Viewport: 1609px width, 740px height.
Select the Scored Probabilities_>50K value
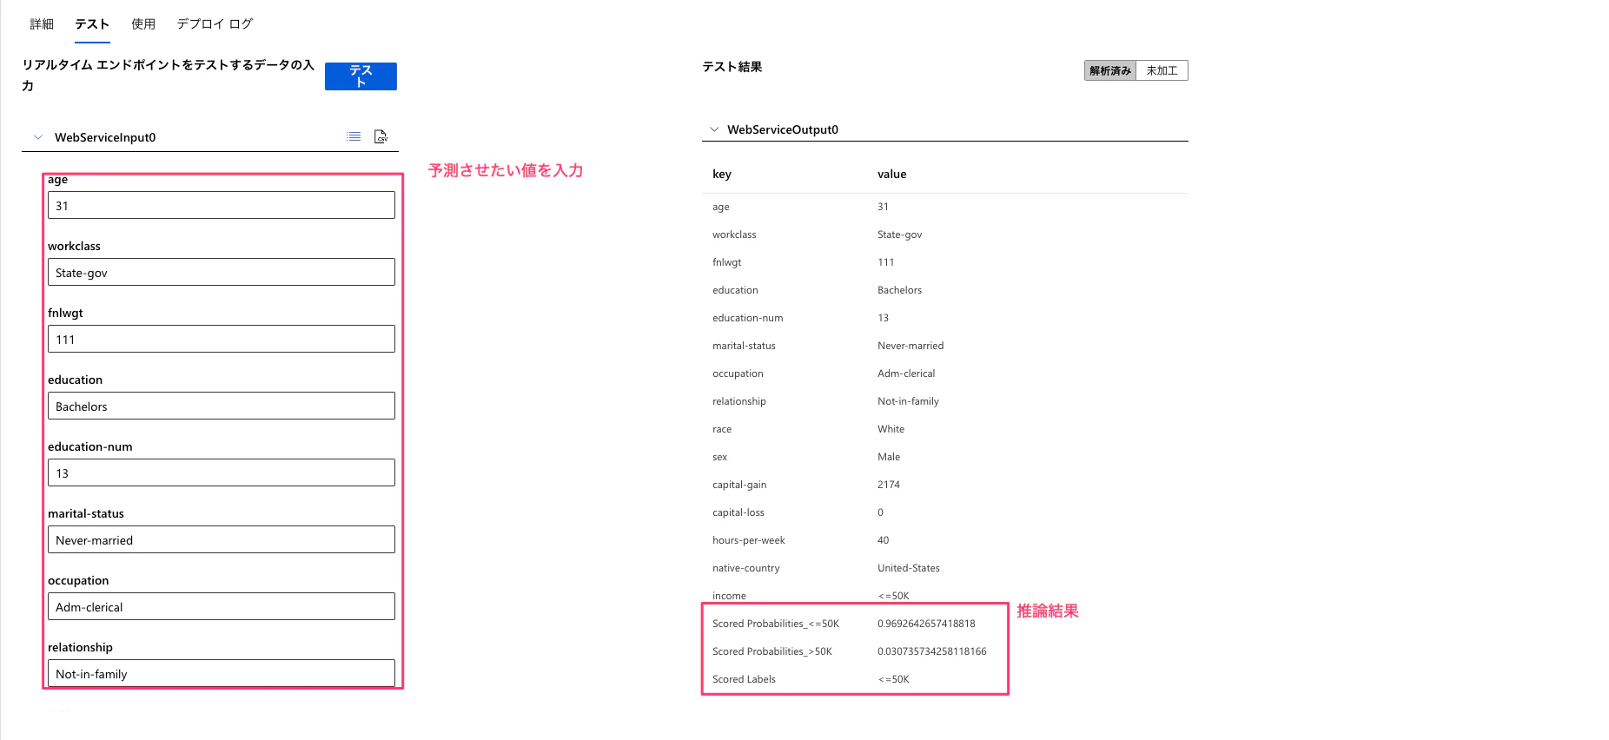(x=931, y=651)
